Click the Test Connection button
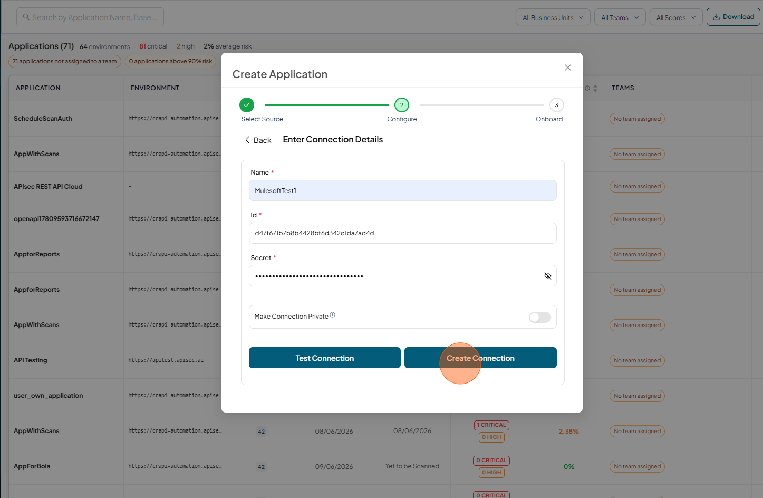The image size is (763, 498). click(x=325, y=358)
